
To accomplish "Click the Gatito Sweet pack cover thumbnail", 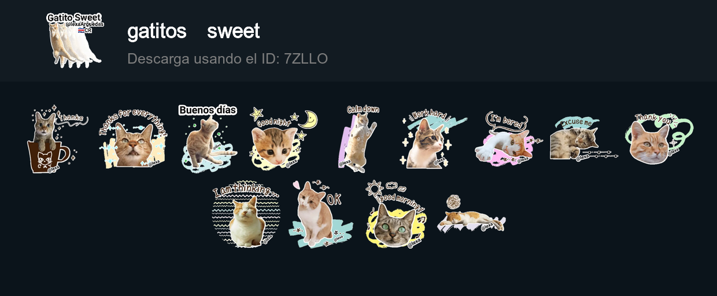I will pyautogui.click(x=75, y=40).
